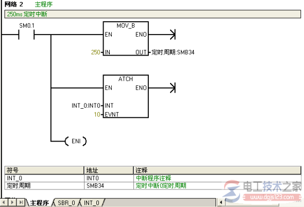Click the EVNT value 10 on ATCH

[x=97, y=114]
